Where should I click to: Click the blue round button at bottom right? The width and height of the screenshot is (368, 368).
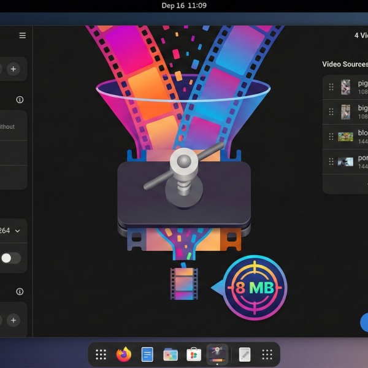pyautogui.click(x=365, y=322)
